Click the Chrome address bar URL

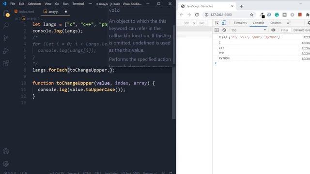coord(221,15)
